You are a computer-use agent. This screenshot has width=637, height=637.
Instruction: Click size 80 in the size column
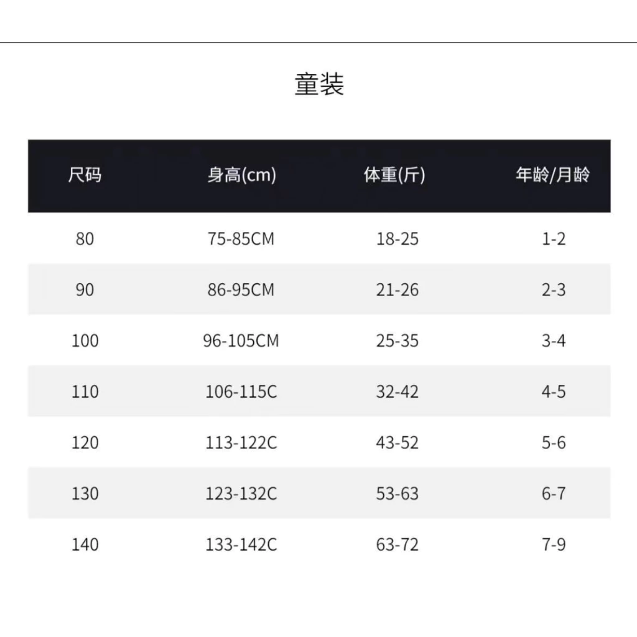point(85,238)
